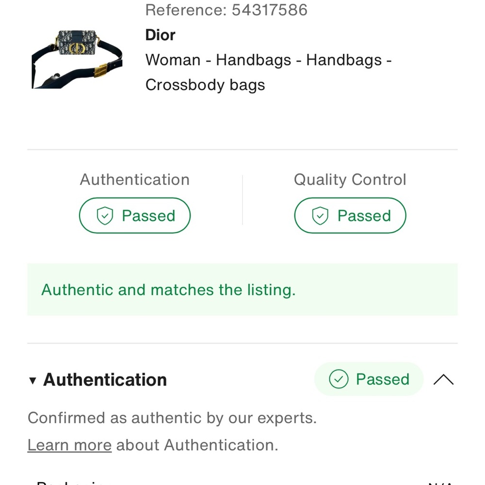Toggle the black disclosure triangle beside Authentication heading

coord(32,380)
